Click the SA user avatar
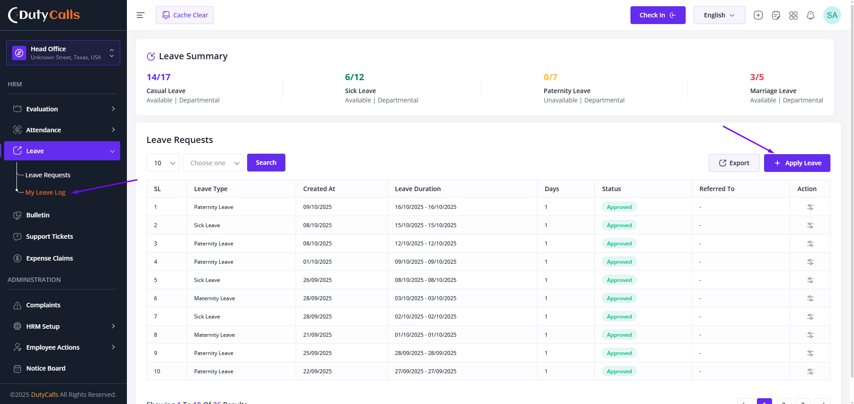This screenshot has height=404, width=854. [832, 15]
